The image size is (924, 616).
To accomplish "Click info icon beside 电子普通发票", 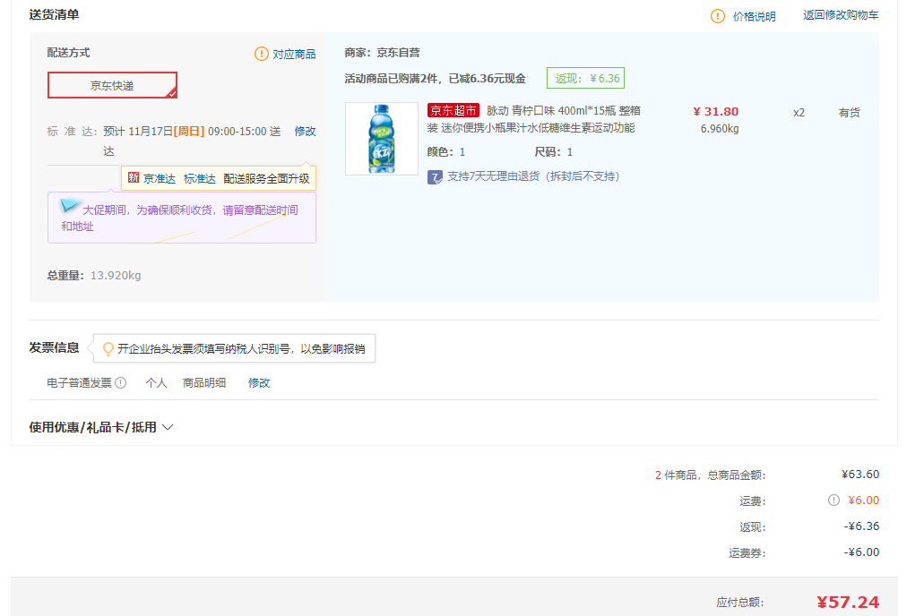I will pos(121,383).
